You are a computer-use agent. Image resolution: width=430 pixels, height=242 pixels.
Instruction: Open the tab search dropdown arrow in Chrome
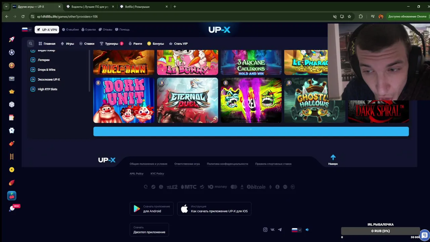click(x=6, y=6)
